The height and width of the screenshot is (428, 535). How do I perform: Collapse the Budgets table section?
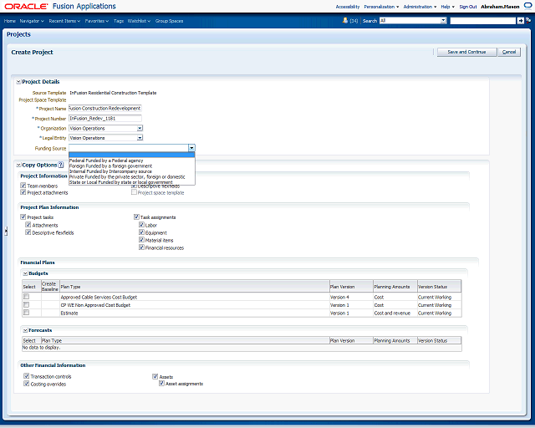[25, 273]
